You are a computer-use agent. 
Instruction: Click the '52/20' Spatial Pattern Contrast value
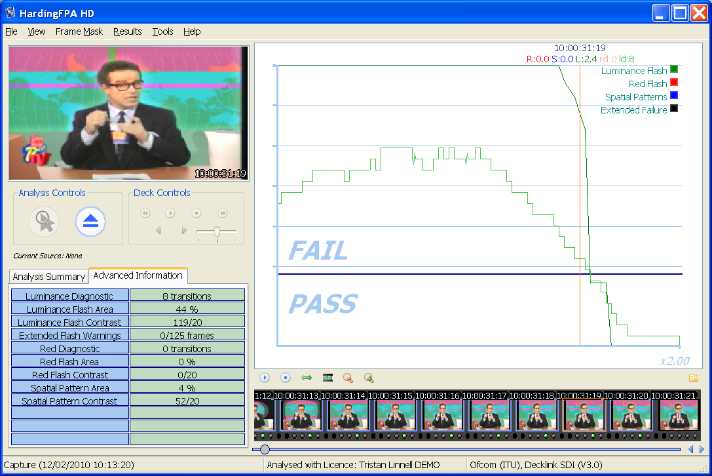[x=187, y=401]
